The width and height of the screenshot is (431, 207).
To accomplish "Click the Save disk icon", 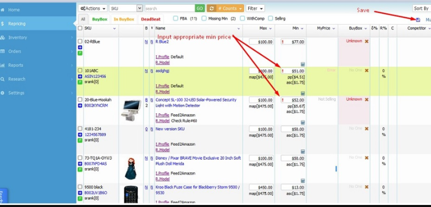I will (x=418, y=20).
